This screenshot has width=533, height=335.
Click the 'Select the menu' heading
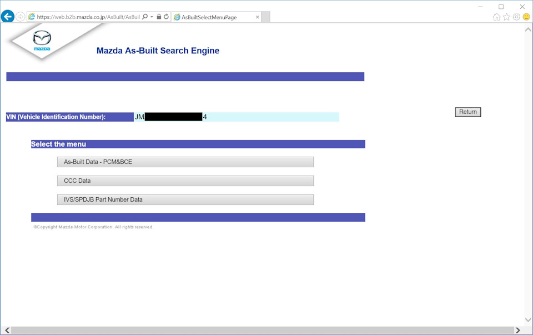[x=58, y=144]
